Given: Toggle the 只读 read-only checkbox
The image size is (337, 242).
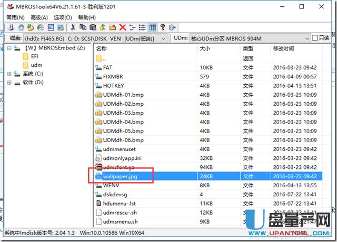Looking at the screenshot, I should click(314, 38).
